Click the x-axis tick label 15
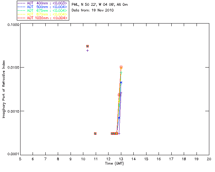Screen dimensions: 215x172 [146, 159]
